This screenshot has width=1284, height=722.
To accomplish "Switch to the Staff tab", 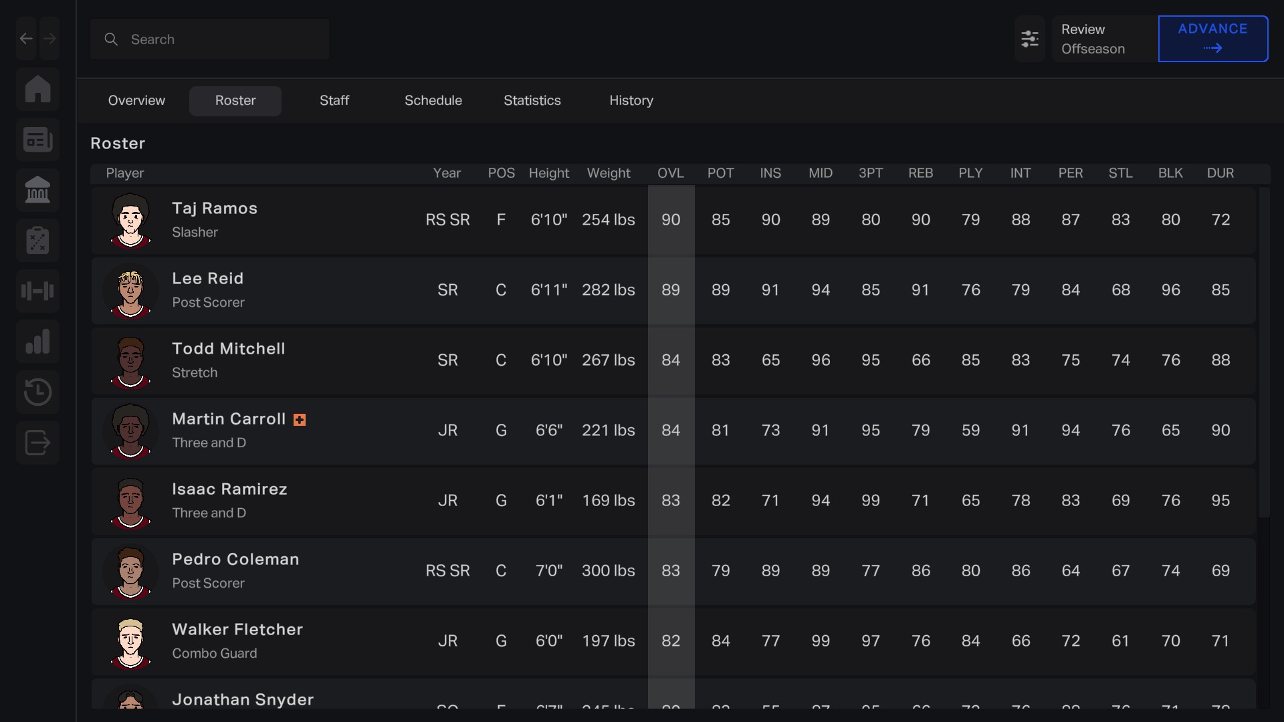I will coord(334,101).
